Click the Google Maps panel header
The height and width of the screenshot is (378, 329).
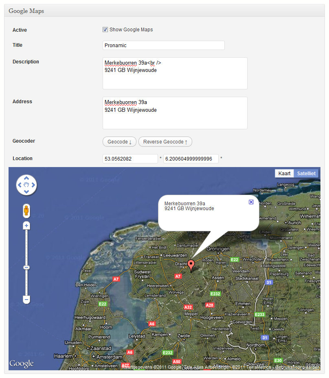164,11
